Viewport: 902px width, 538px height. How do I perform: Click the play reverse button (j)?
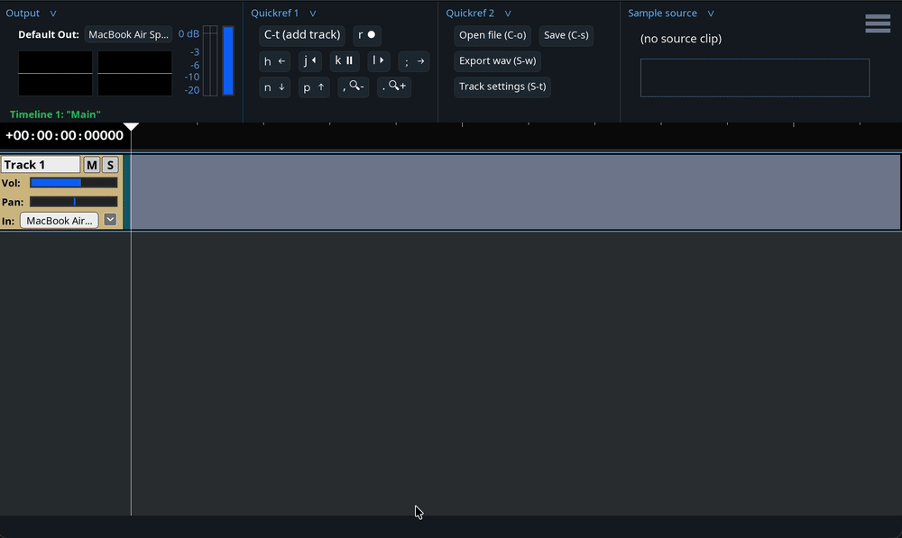309,61
